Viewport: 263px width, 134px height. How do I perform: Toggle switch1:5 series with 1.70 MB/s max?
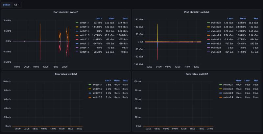pyautogui.click(x=84, y=35)
